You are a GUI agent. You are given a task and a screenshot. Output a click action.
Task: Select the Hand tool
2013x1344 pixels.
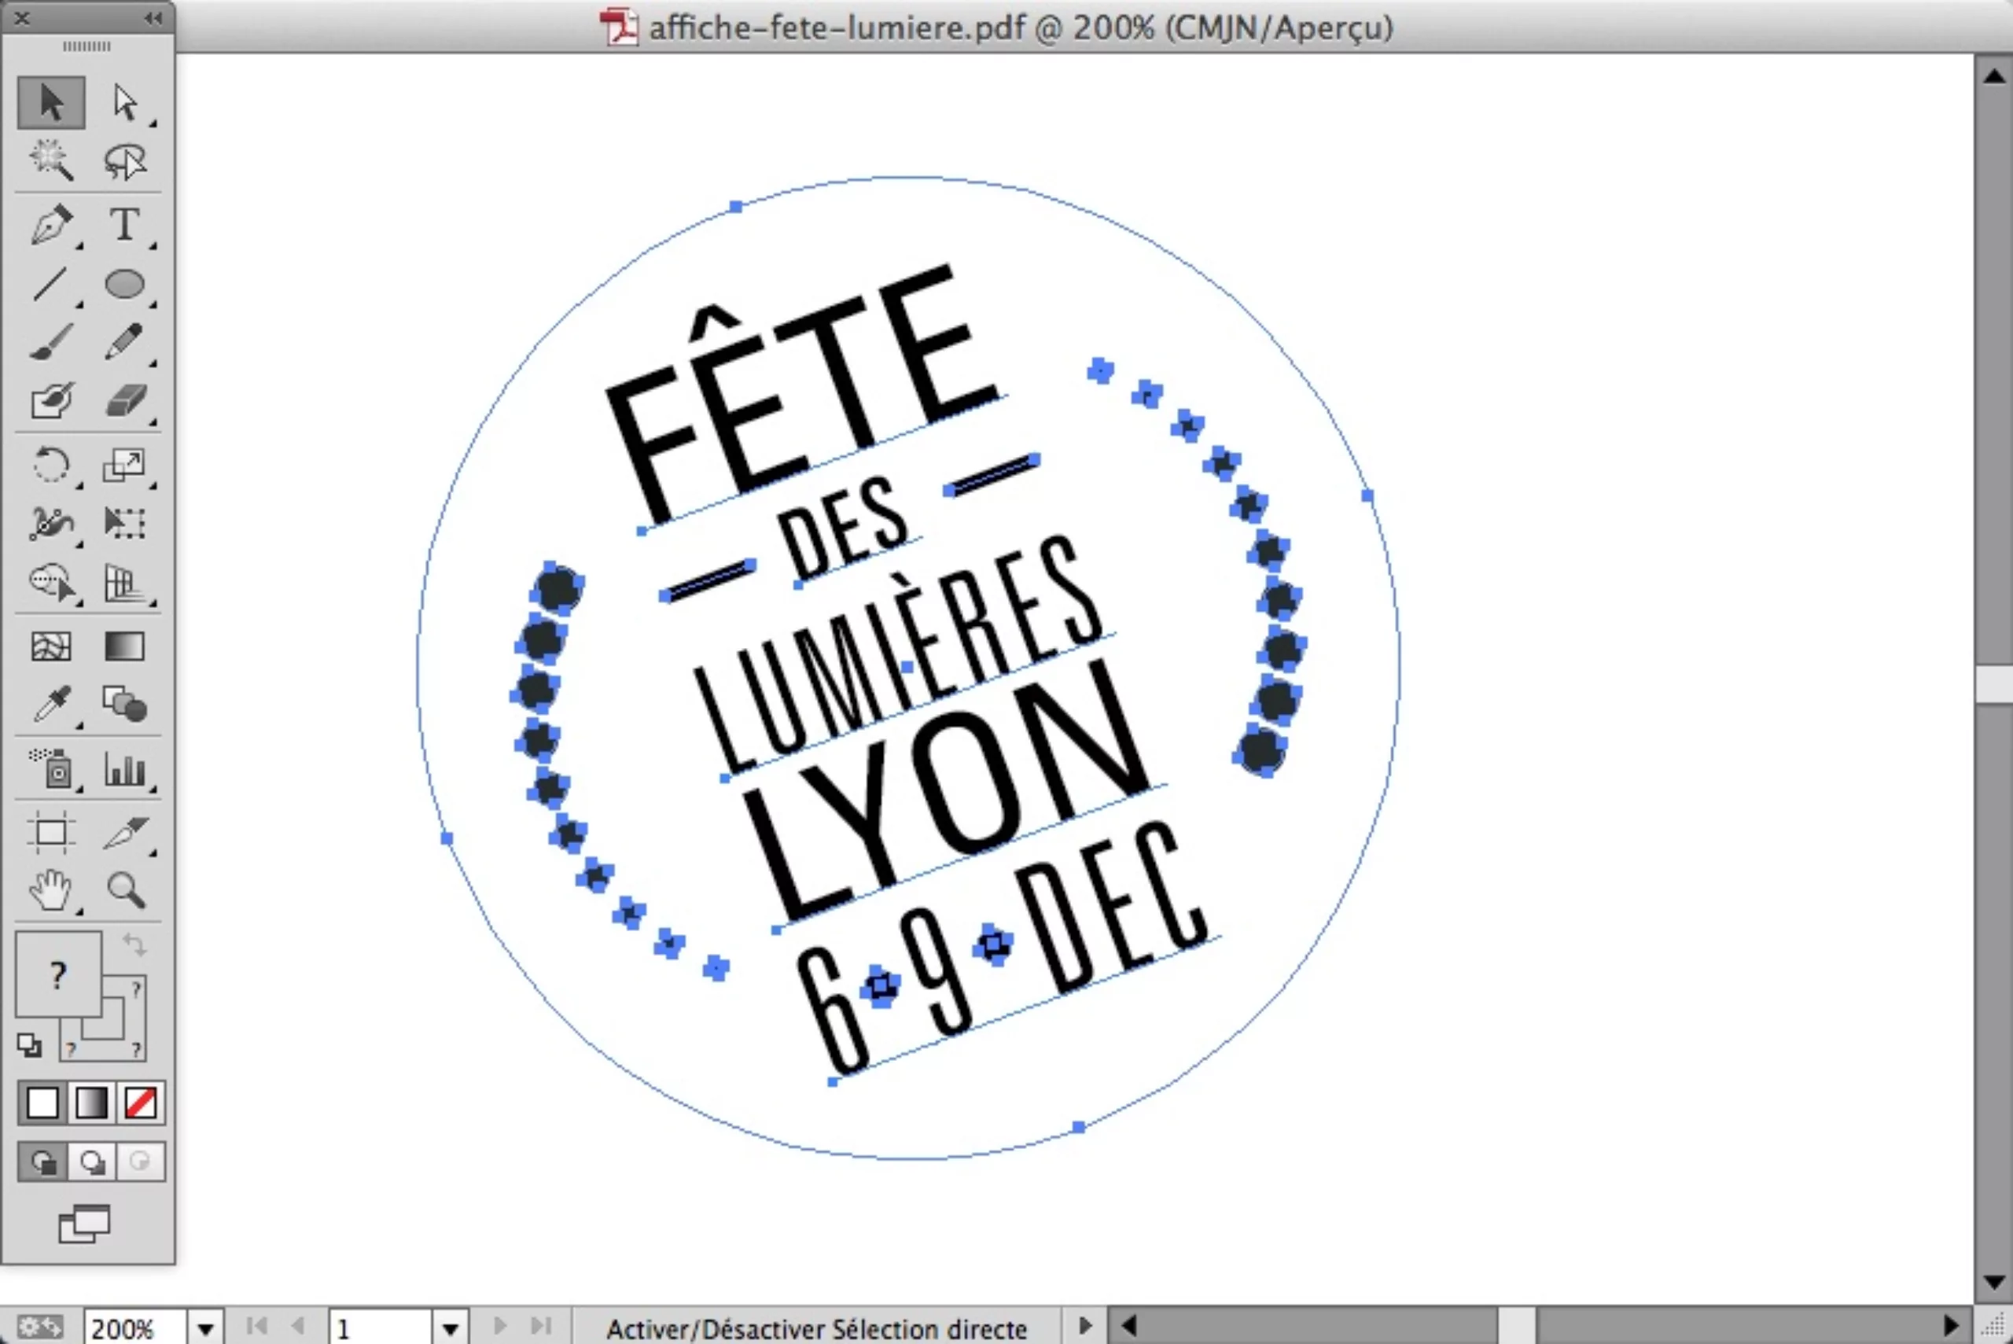pyautogui.click(x=50, y=889)
